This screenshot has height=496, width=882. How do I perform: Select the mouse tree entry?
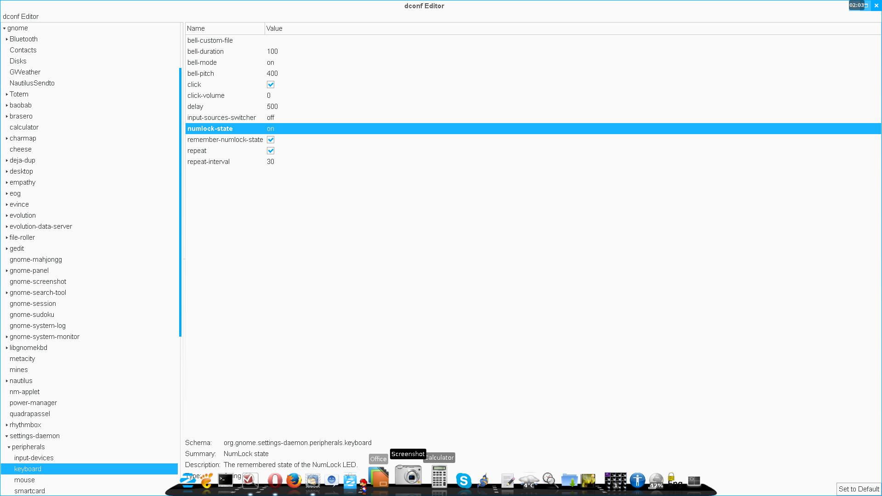click(x=24, y=480)
